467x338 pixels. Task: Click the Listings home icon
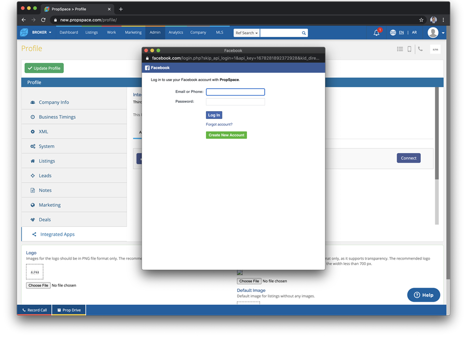click(33, 161)
